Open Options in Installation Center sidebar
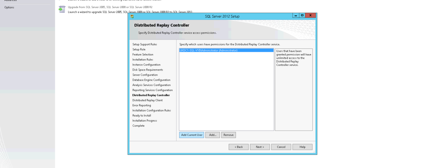Viewport: 444px width, 168px height. pyautogui.click(x=9, y=7)
